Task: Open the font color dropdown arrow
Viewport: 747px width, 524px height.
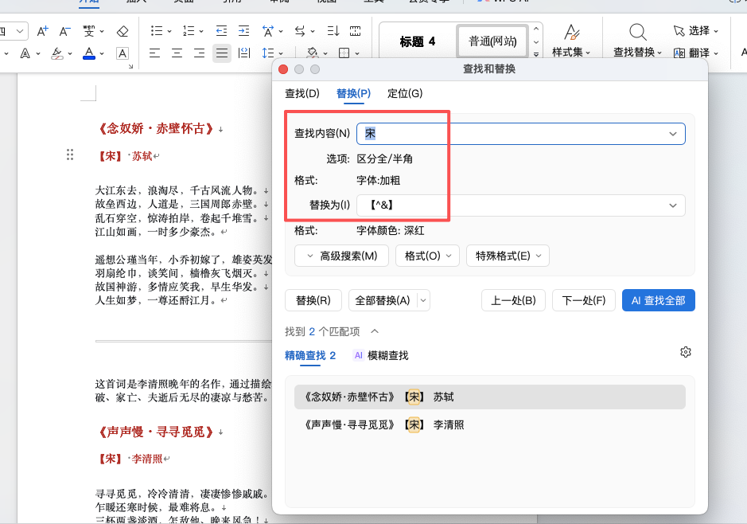Action: tap(102, 53)
